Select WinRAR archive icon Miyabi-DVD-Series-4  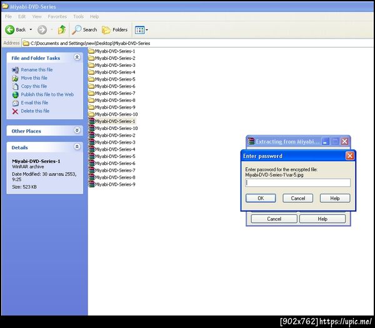click(x=91, y=149)
